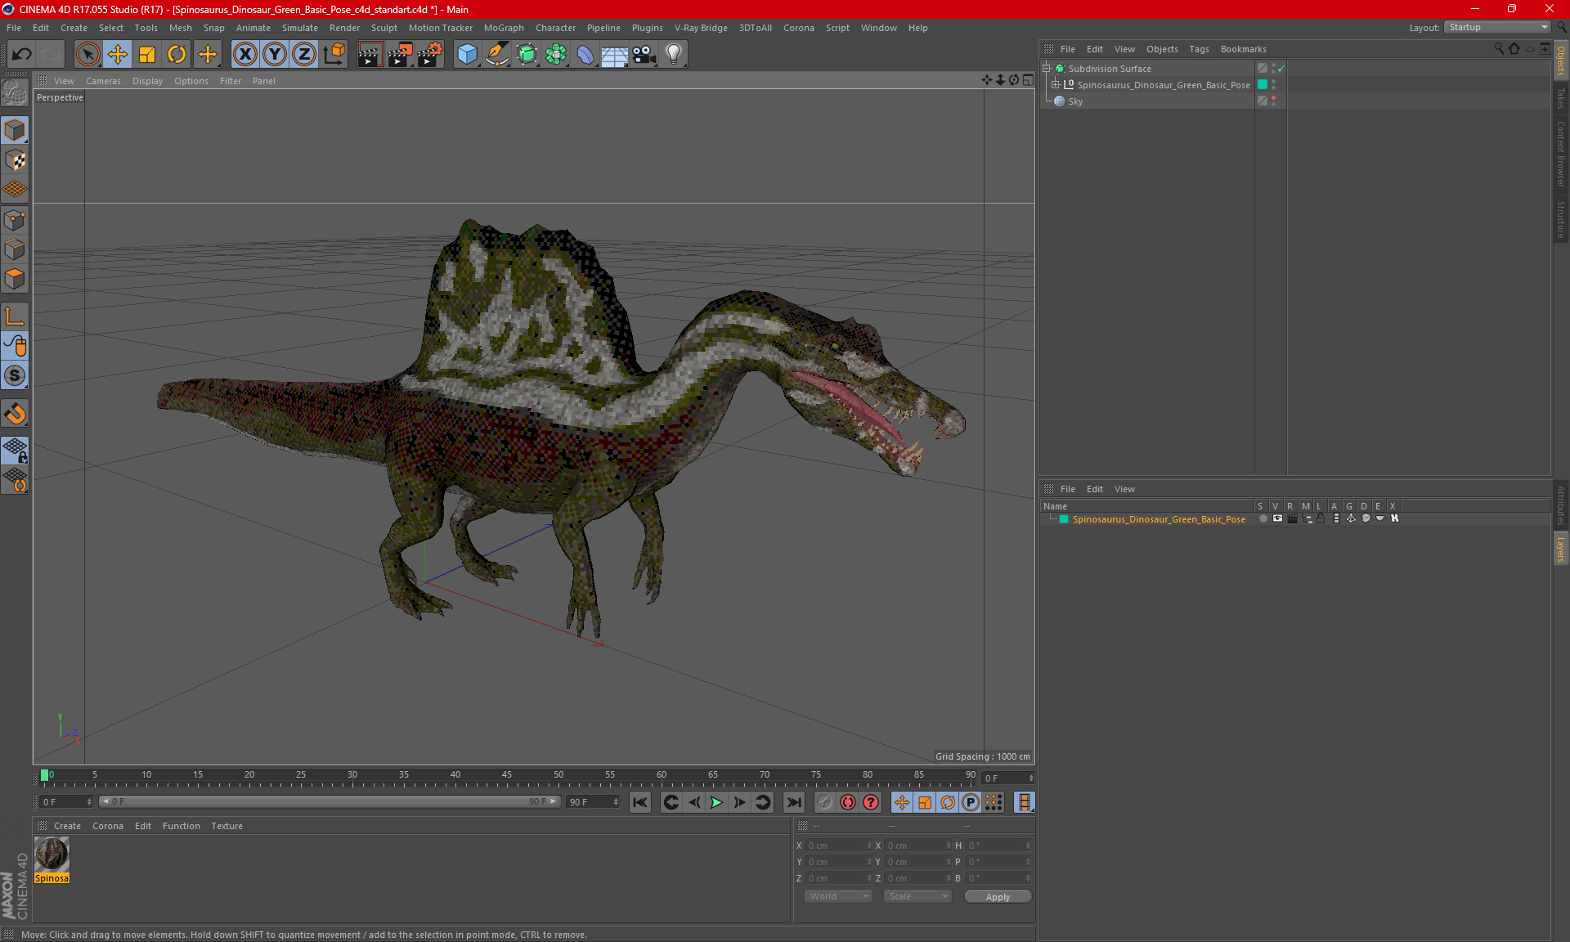Open the Simulate menu
Screen dimensions: 1570x942
tap(300, 28)
